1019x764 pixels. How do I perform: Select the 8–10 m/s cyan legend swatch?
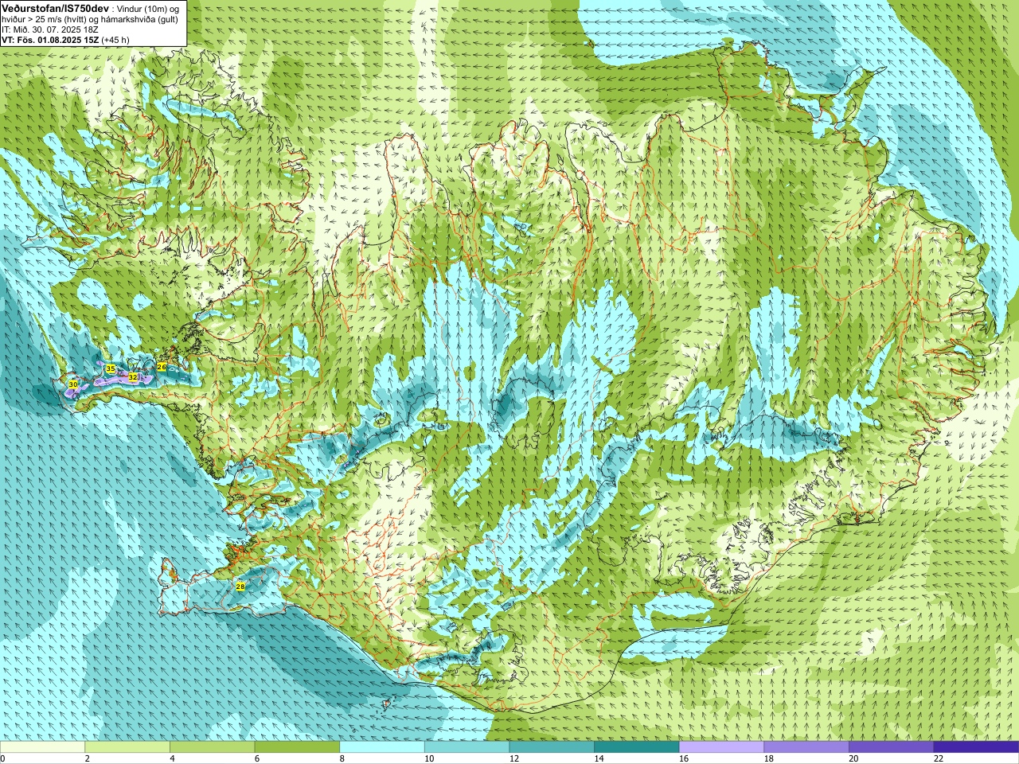[382, 747]
